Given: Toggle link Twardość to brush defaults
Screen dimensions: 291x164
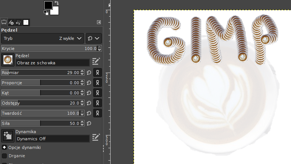Looking at the screenshot, I should (98, 113).
